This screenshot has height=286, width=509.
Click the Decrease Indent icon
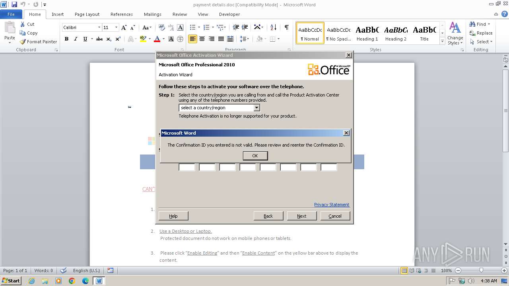click(236, 27)
